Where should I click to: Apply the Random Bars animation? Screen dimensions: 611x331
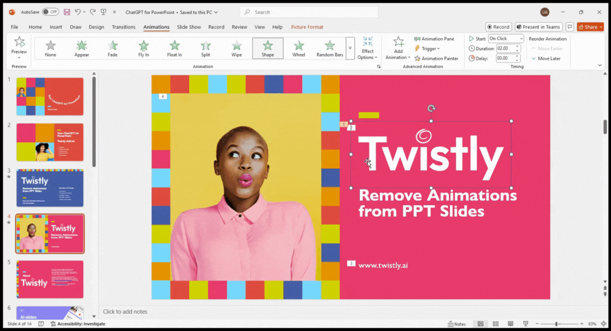(330, 48)
